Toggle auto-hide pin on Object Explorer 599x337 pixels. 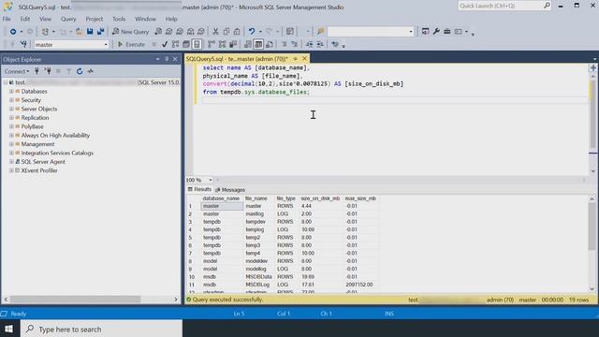167,59
